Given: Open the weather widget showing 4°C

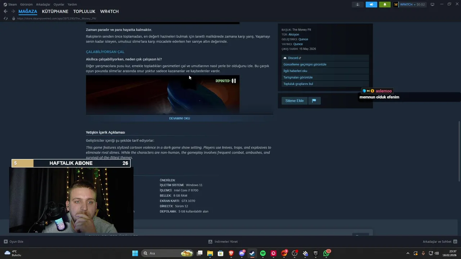Looking at the screenshot, I should click(13, 253).
